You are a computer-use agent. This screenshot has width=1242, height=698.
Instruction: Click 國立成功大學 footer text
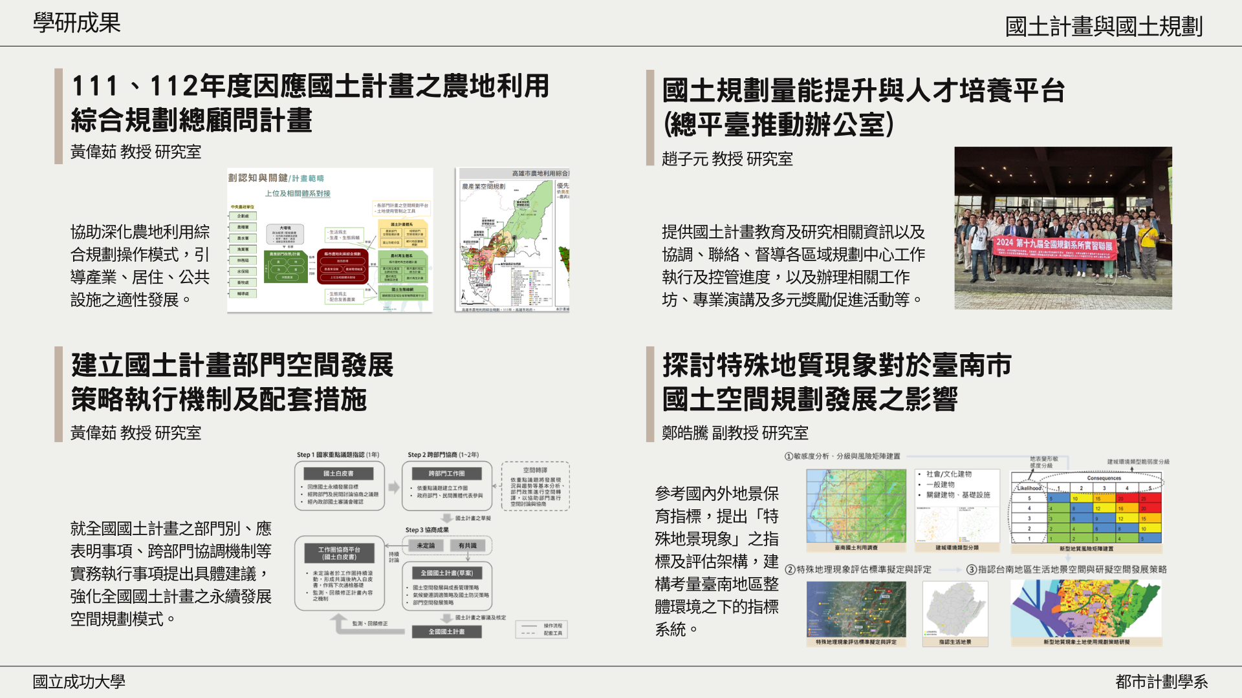click(x=79, y=682)
